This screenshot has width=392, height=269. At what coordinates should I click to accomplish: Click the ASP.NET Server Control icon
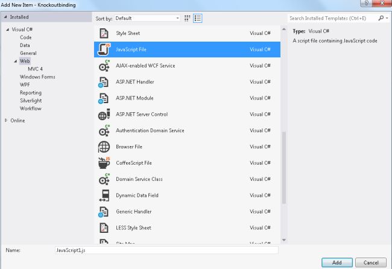[104, 115]
